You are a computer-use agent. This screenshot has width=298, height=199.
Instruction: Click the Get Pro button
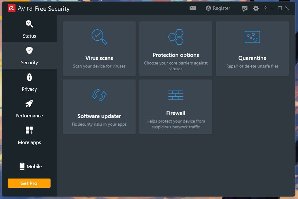(x=29, y=183)
